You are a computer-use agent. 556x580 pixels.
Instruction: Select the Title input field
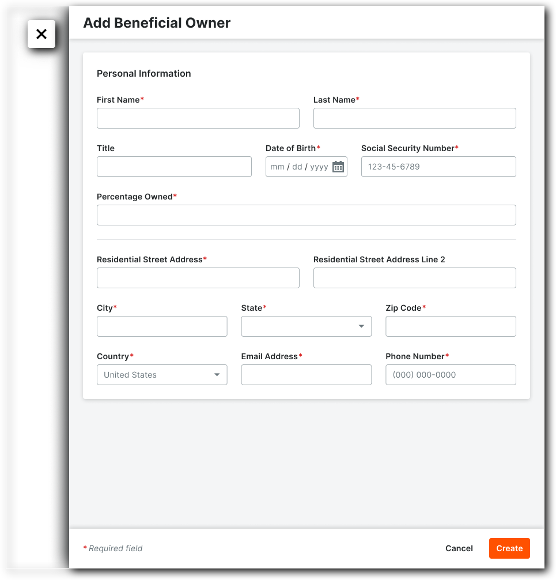click(174, 167)
